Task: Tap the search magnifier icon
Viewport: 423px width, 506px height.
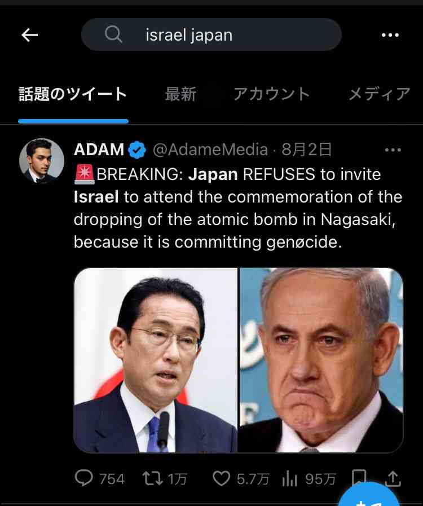Action: point(113,34)
